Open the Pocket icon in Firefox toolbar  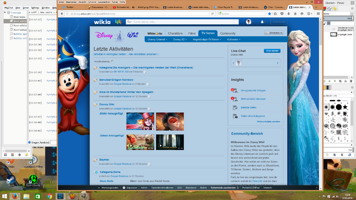(282, 14)
